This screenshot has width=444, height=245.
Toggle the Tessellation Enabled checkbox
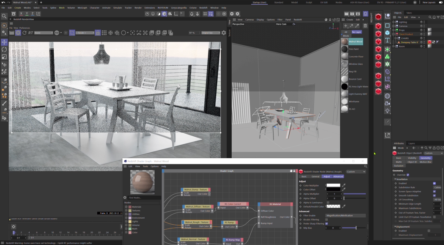click(435, 184)
